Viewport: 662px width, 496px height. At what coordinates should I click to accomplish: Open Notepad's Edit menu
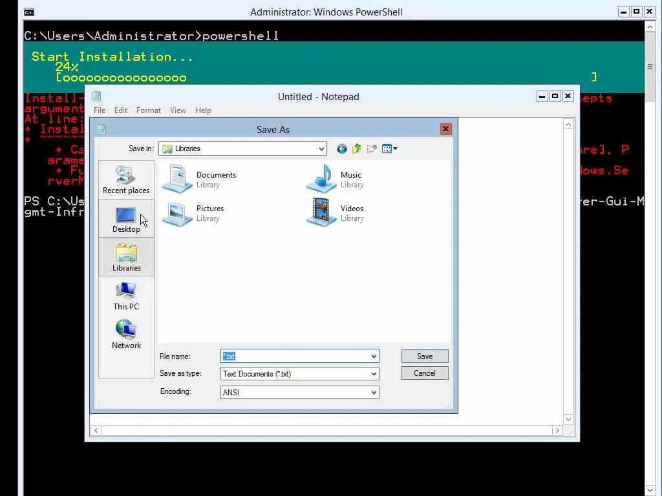tap(121, 110)
